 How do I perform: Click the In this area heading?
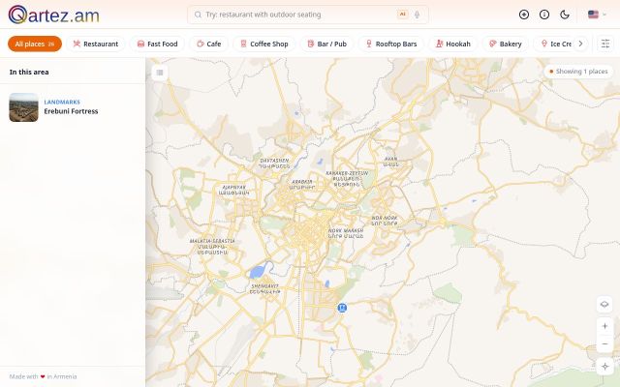[x=29, y=72]
